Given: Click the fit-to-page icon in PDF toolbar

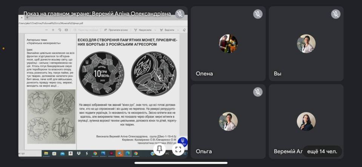Looking at the screenshot, I should click(x=66, y=30).
